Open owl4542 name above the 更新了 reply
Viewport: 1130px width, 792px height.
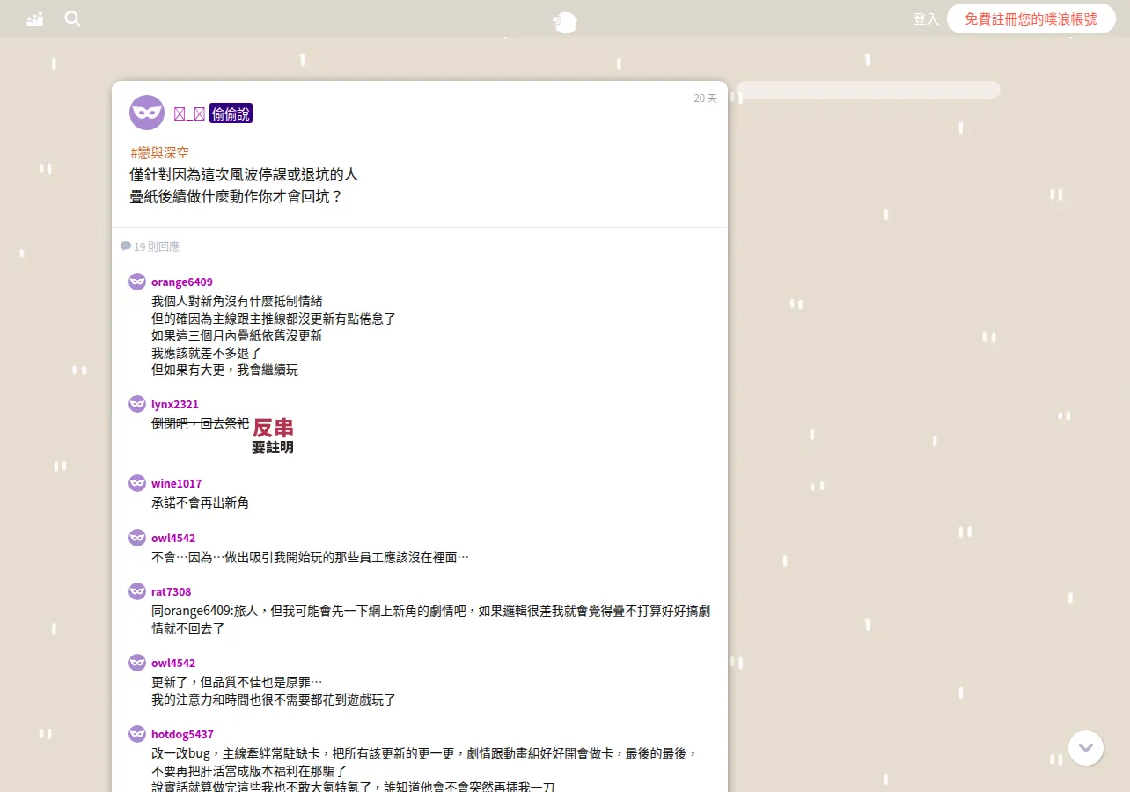[173, 663]
